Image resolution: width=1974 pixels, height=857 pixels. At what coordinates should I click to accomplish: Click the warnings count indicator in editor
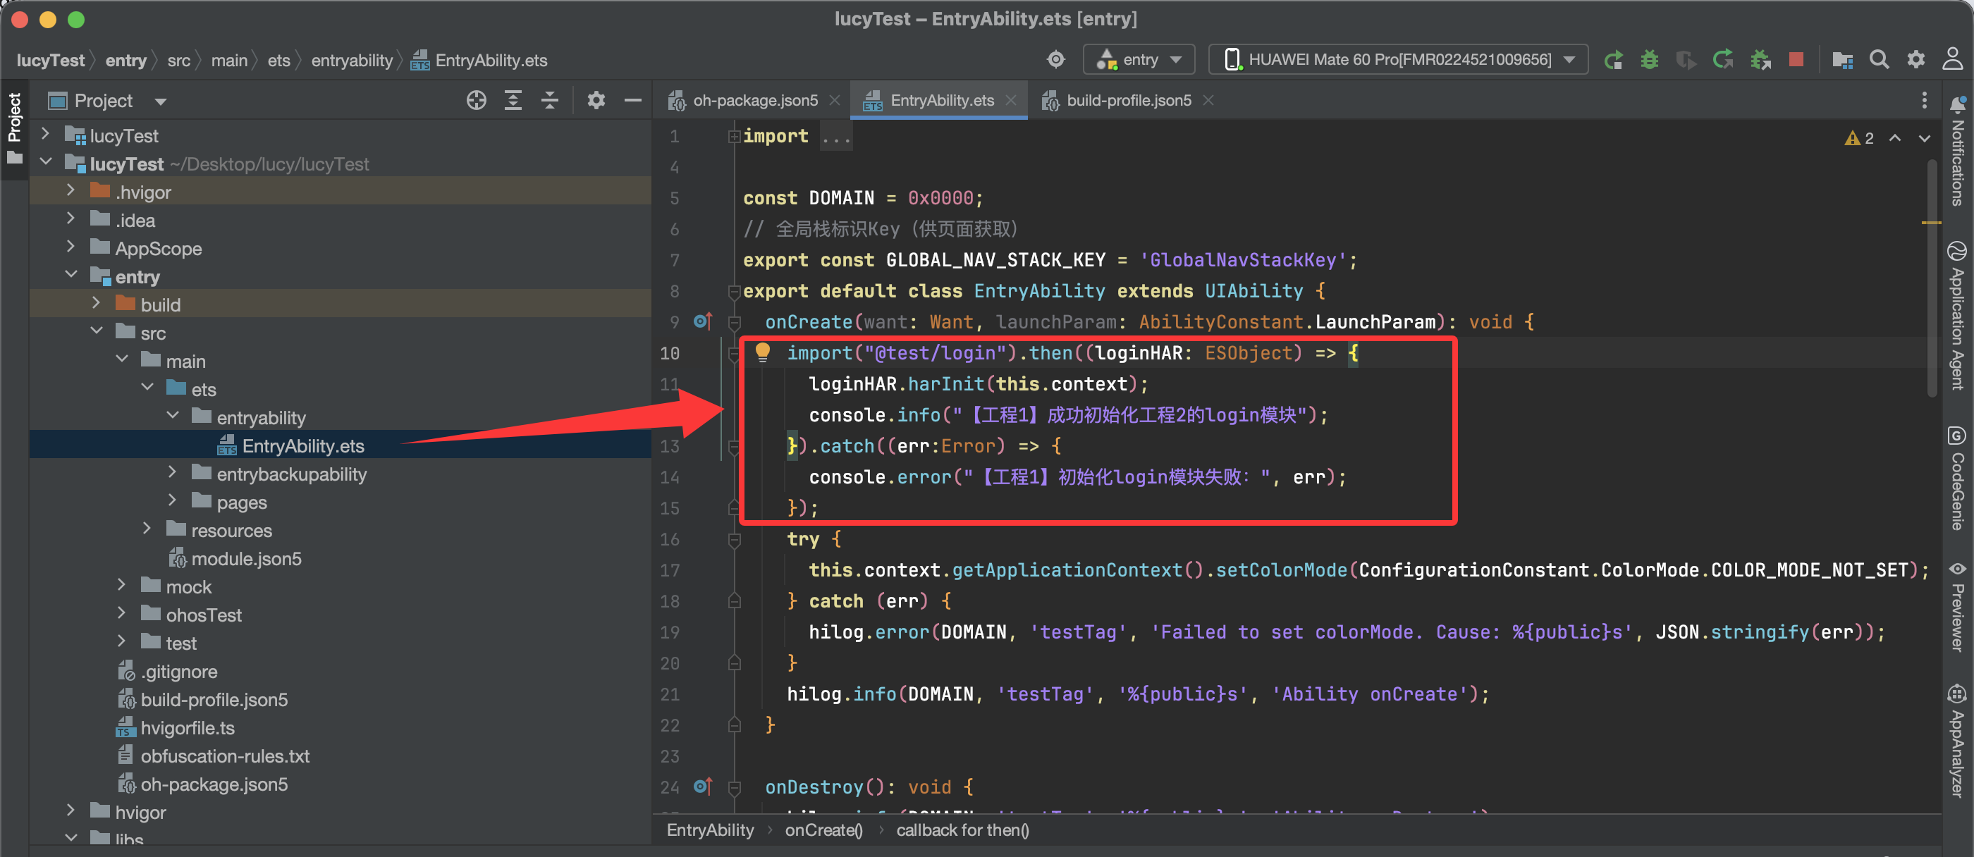point(1859,138)
